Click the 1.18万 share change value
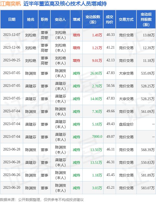156x202 pixels. coord(97,175)
